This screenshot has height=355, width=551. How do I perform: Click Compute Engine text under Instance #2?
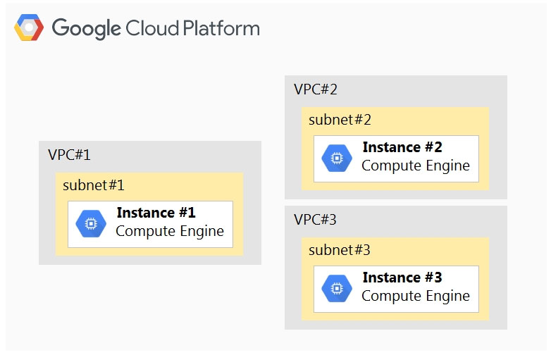tap(415, 166)
